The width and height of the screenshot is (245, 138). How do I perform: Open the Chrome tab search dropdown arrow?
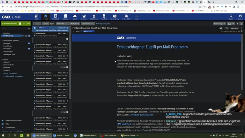point(224,2)
